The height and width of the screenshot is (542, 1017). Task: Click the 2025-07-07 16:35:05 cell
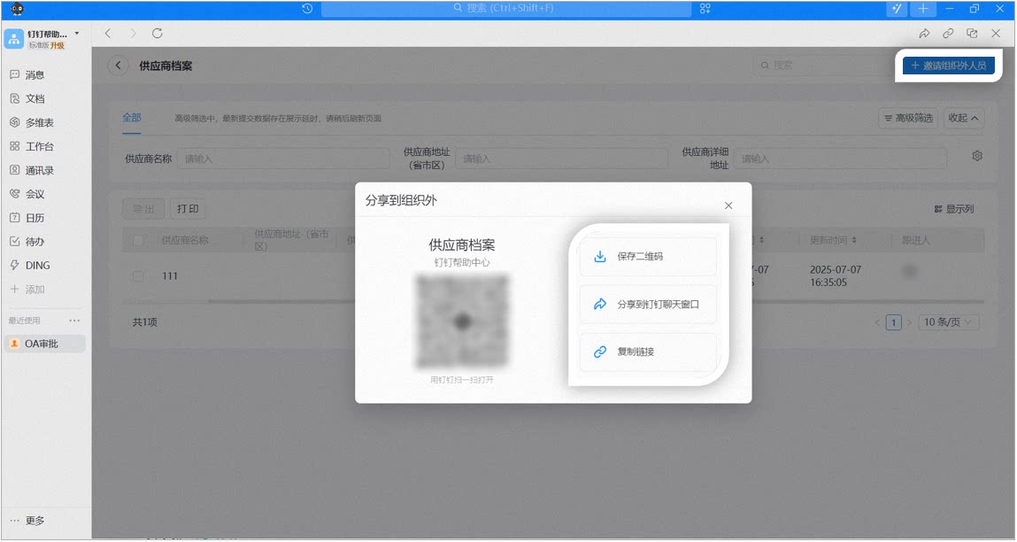point(836,275)
